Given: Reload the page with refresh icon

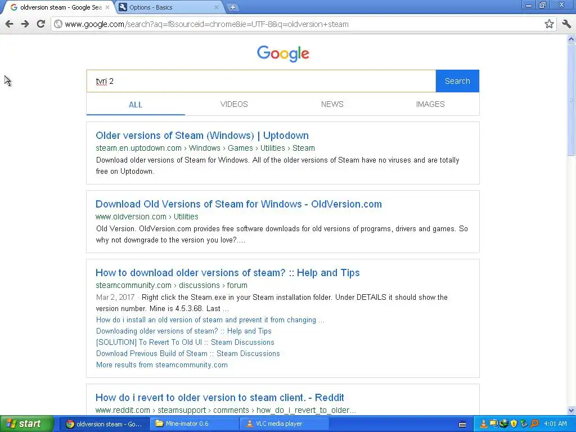Looking at the screenshot, I should [x=40, y=24].
